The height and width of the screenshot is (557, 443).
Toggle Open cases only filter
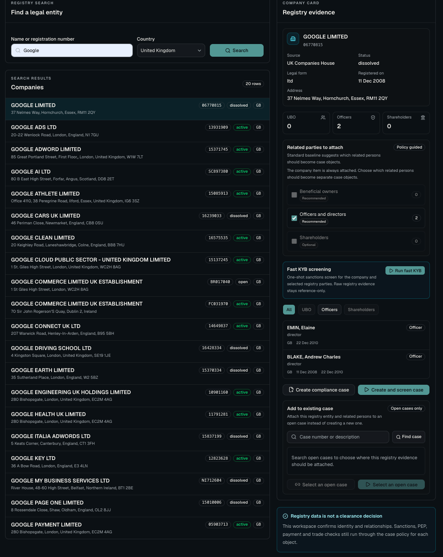(406, 408)
